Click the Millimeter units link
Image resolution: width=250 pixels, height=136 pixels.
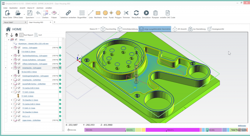click(242, 126)
